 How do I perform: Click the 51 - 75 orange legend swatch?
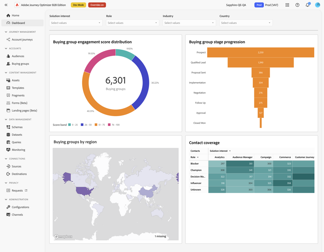96,125
